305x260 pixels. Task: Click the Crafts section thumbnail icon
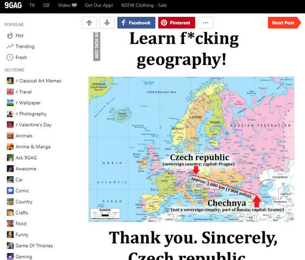10,212
